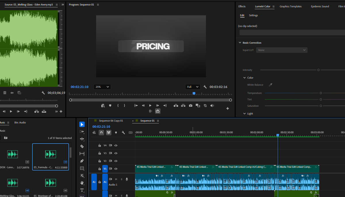The width and height of the screenshot is (345, 197).
Task: Click Go to Out point button
Action: click(x=165, y=106)
